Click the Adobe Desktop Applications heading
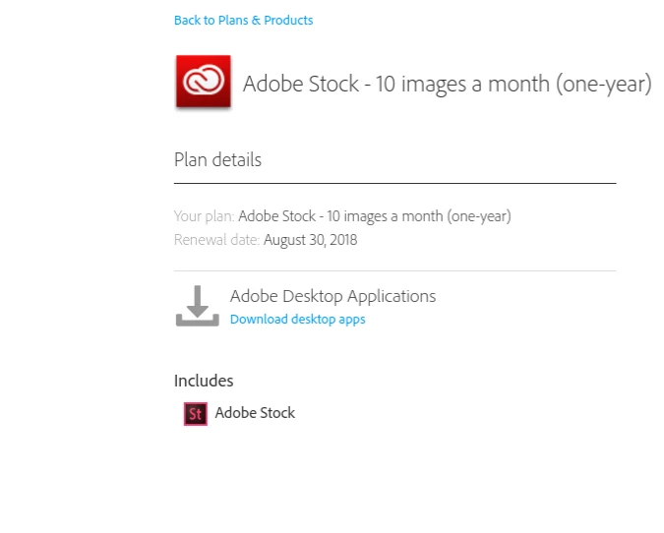This screenshot has width=664, height=533. click(332, 296)
